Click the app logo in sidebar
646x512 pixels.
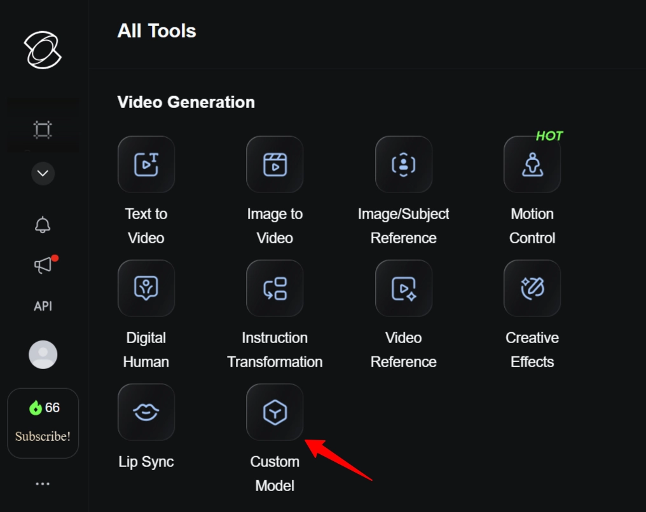tap(43, 50)
